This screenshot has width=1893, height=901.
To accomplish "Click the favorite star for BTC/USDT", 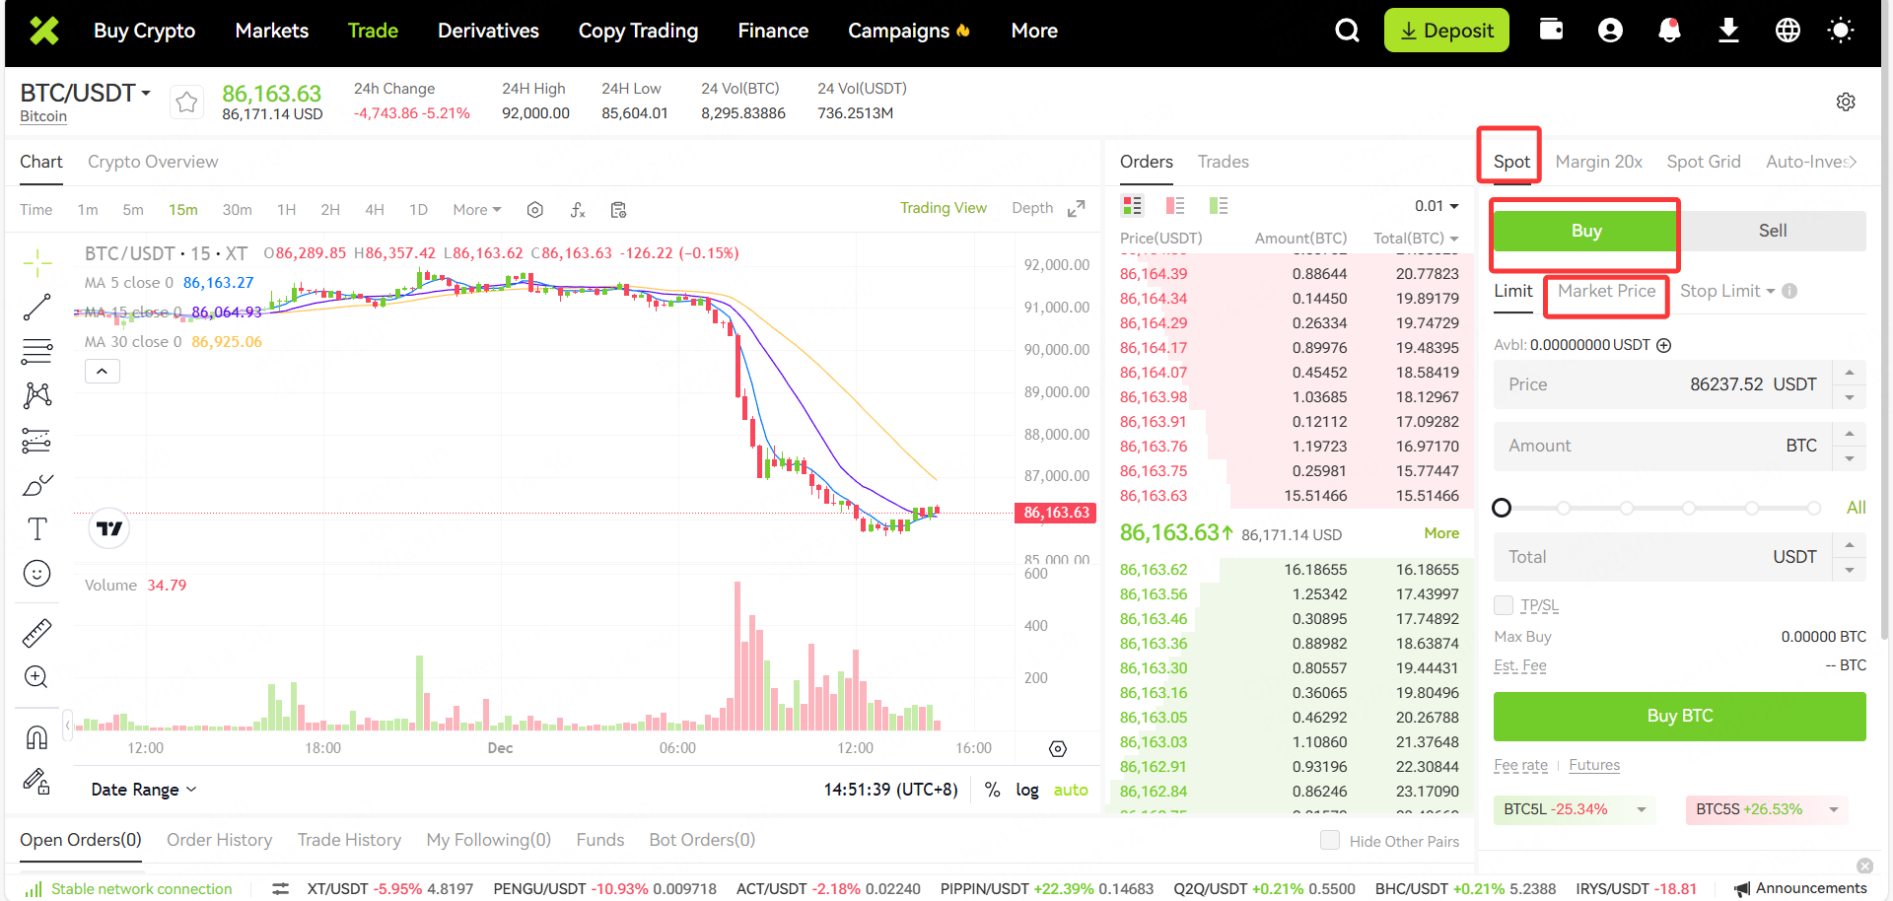I will tap(186, 102).
